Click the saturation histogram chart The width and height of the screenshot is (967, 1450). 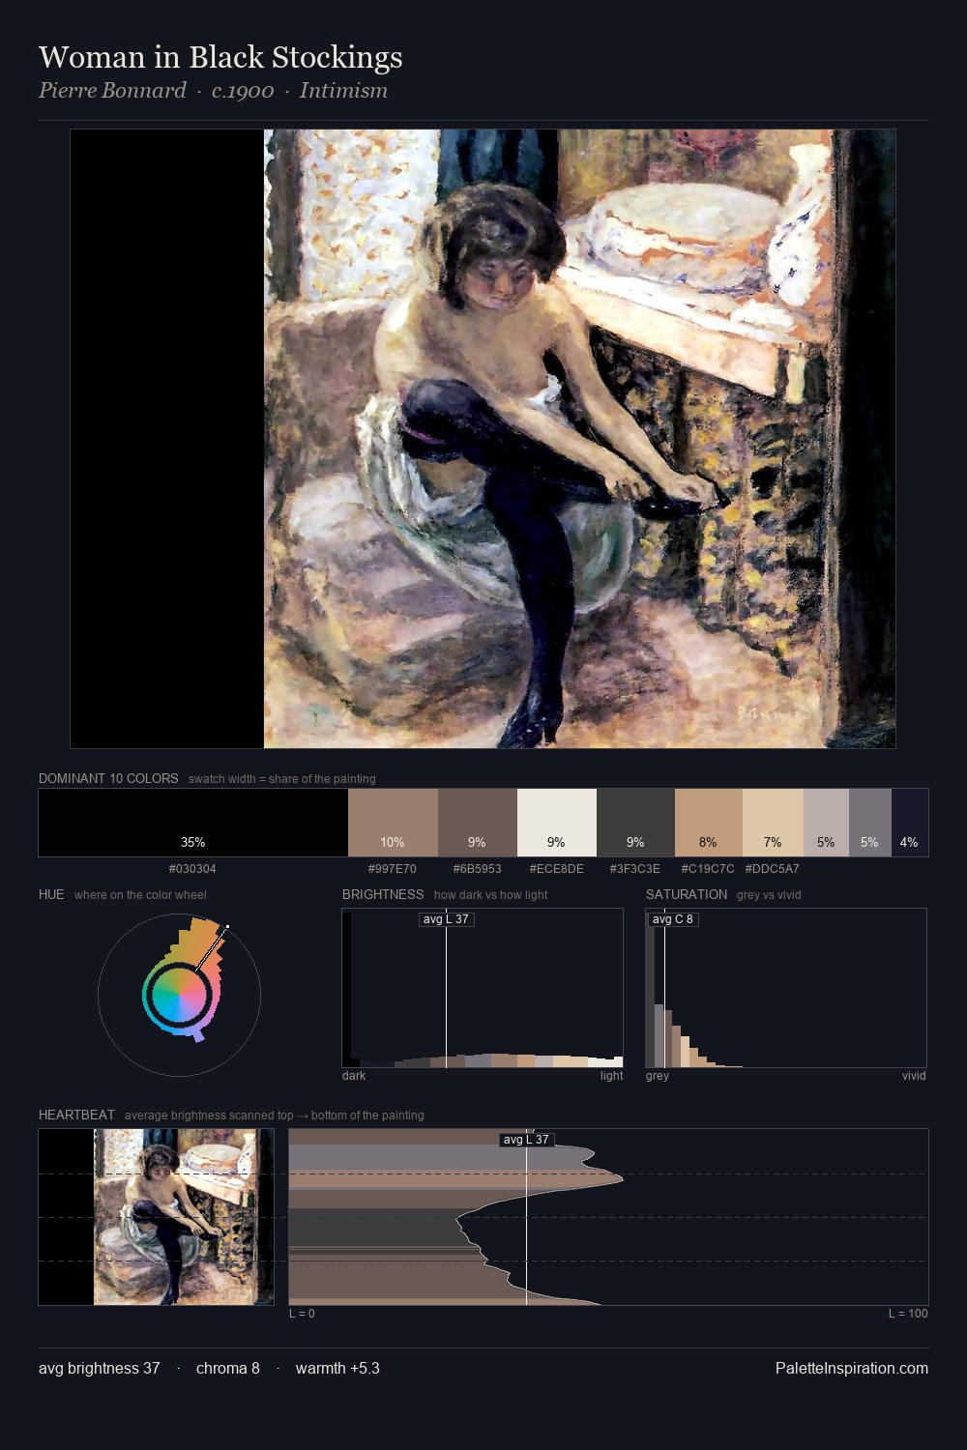pyautogui.click(x=786, y=988)
